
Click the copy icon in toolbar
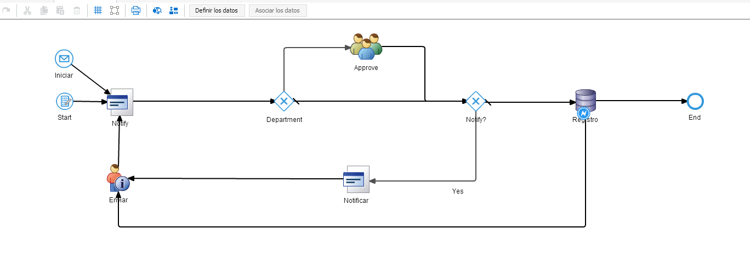coord(44,10)
